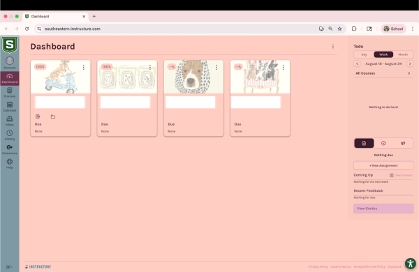Click the scooter dog course image
Viewport: 419px width, 272px height.
coord(60,77)
